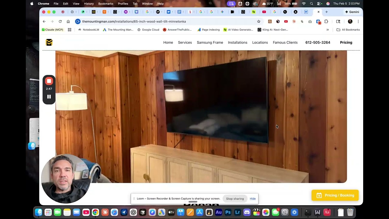Go back with the browser back arrow
Screen dimensions: 389x219
(44, 21)
